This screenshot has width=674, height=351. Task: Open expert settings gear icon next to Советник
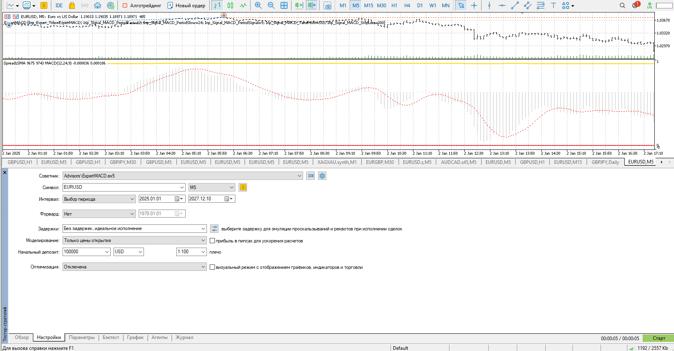tap(322, 176)
